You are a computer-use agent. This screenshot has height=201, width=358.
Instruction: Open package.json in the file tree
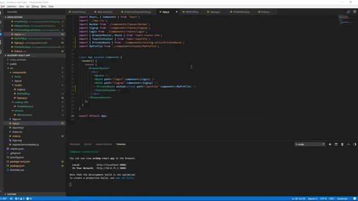click(17, 166)
